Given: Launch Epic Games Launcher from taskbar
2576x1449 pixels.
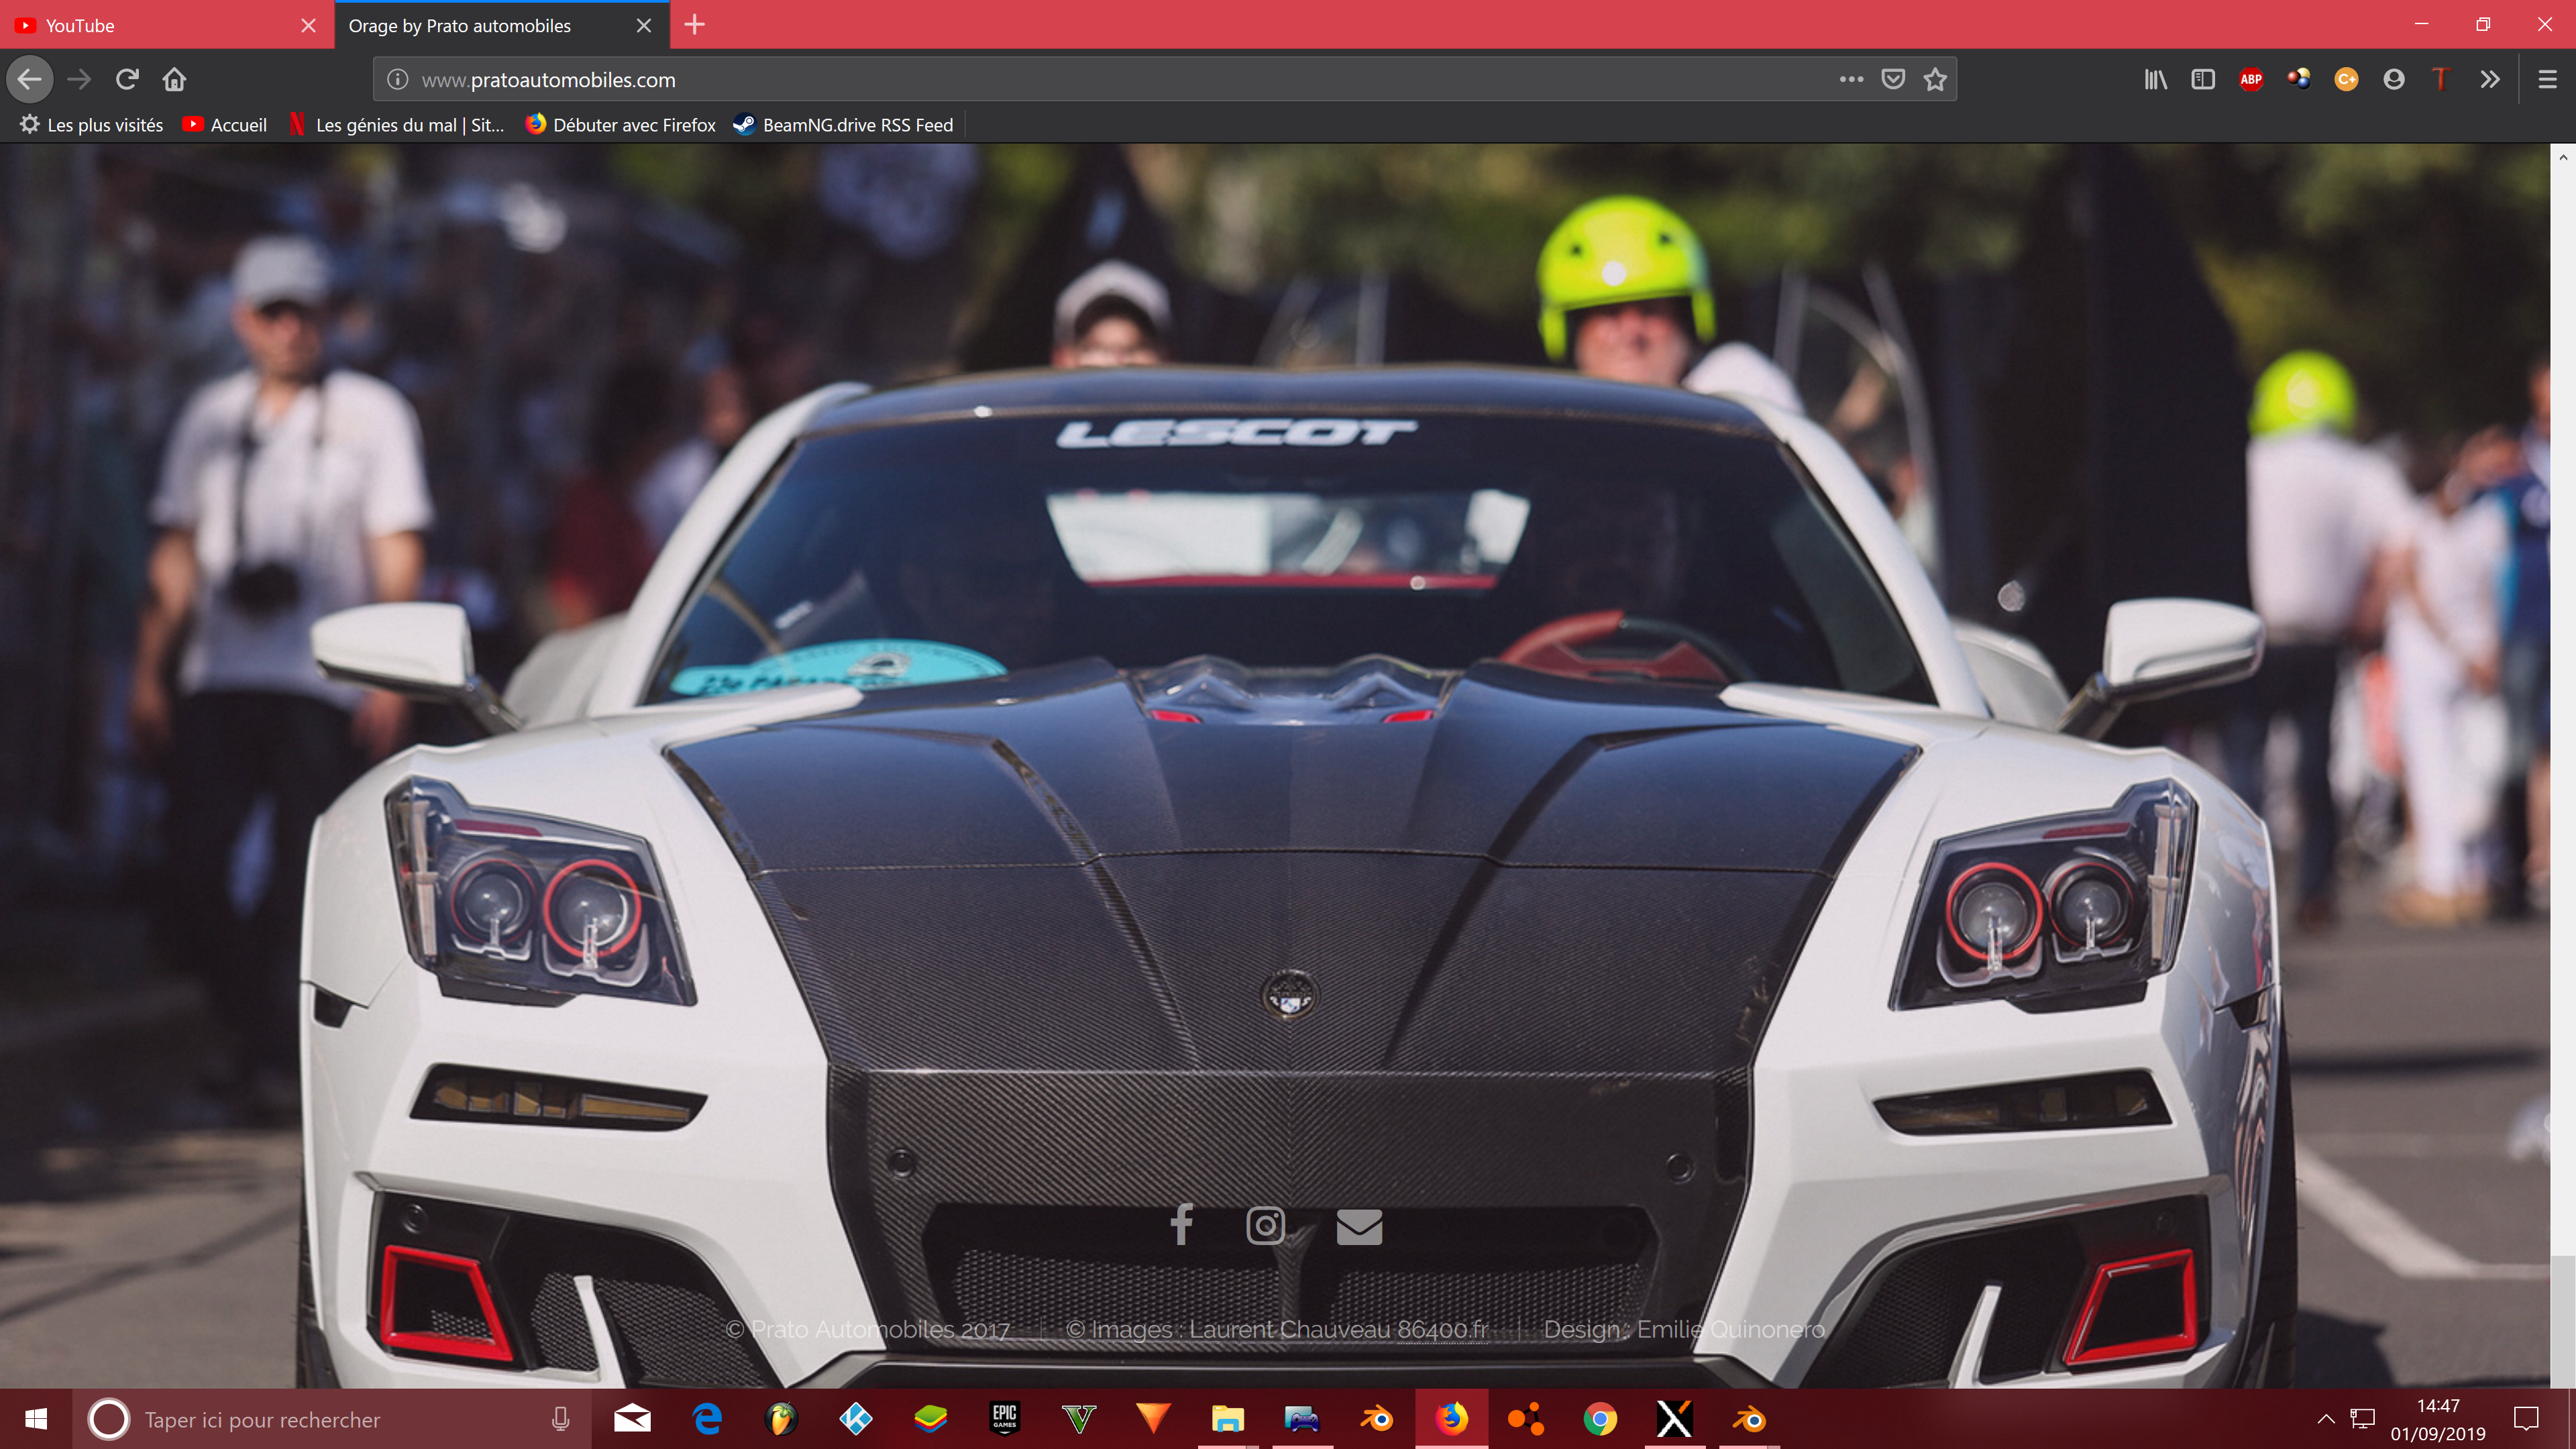Looking at the screenshot, I should [1004, 1419].
